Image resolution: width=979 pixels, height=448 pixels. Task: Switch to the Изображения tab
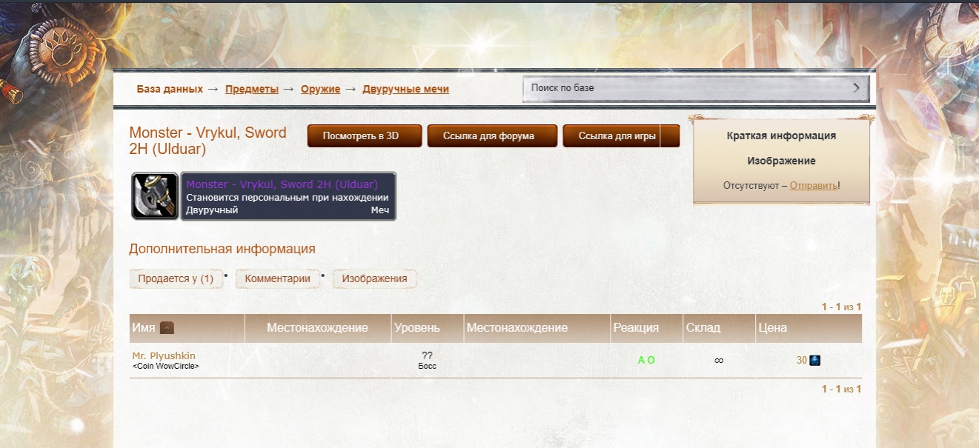tap(374, 279)
